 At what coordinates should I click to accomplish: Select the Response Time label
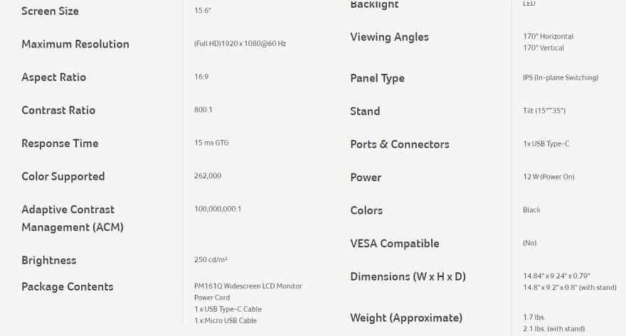coord(60,143)
